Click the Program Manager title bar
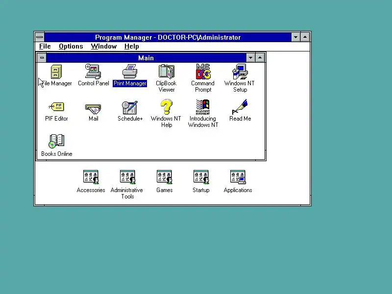 coord(168,37)
